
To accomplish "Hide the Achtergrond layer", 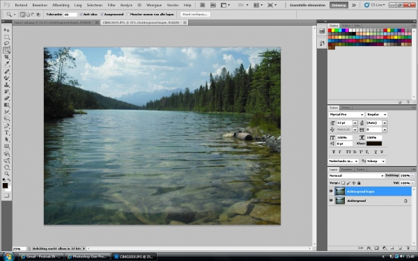I will pos(331,200).
